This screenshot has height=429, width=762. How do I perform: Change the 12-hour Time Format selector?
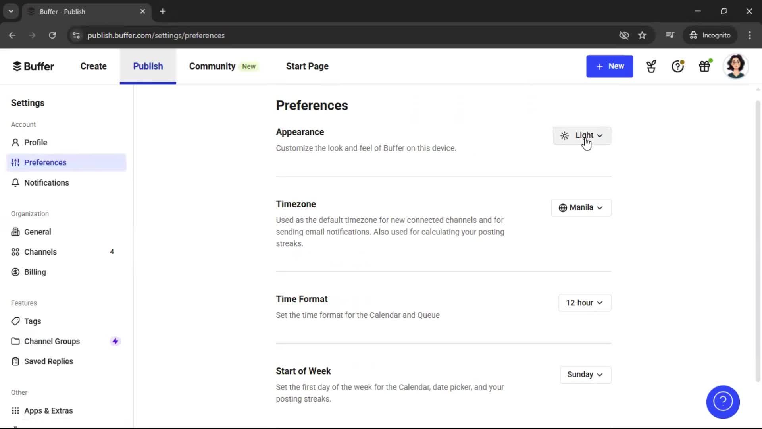point(584,303)
